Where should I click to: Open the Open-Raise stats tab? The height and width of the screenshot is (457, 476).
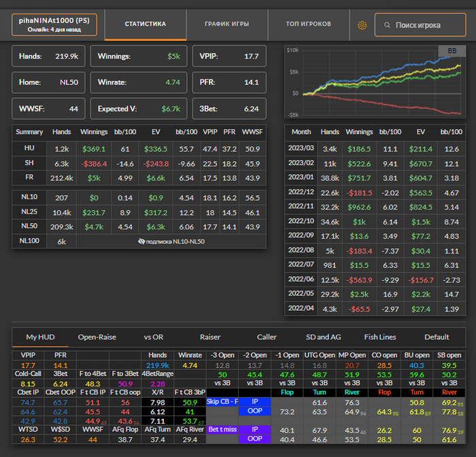97,337
